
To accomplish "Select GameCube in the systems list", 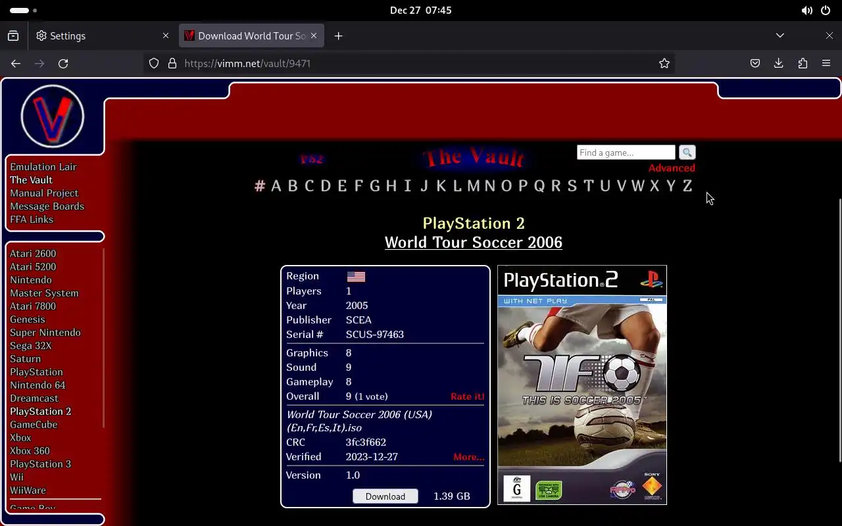I will tap(34, 425).
